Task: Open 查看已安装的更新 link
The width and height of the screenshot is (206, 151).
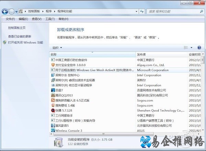Action: pyautogui.click(x=20, y=36)
